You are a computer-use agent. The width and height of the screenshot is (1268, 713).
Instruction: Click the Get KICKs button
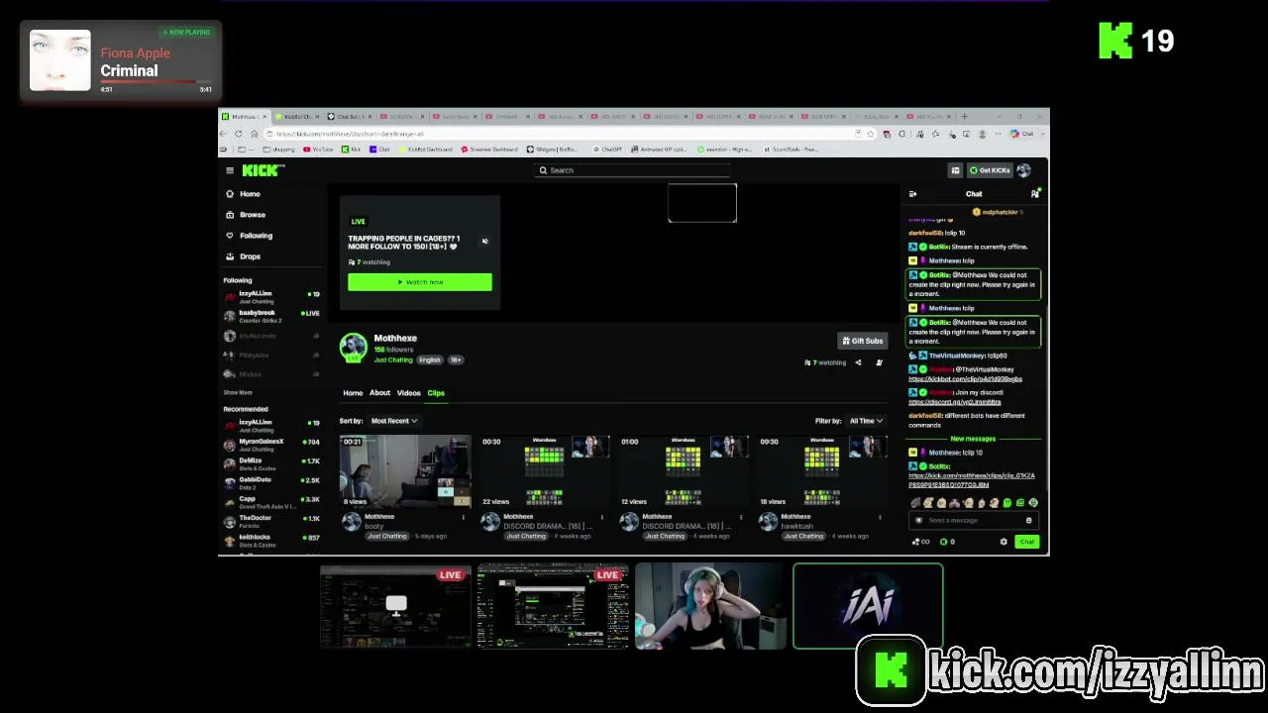point(990,170)
